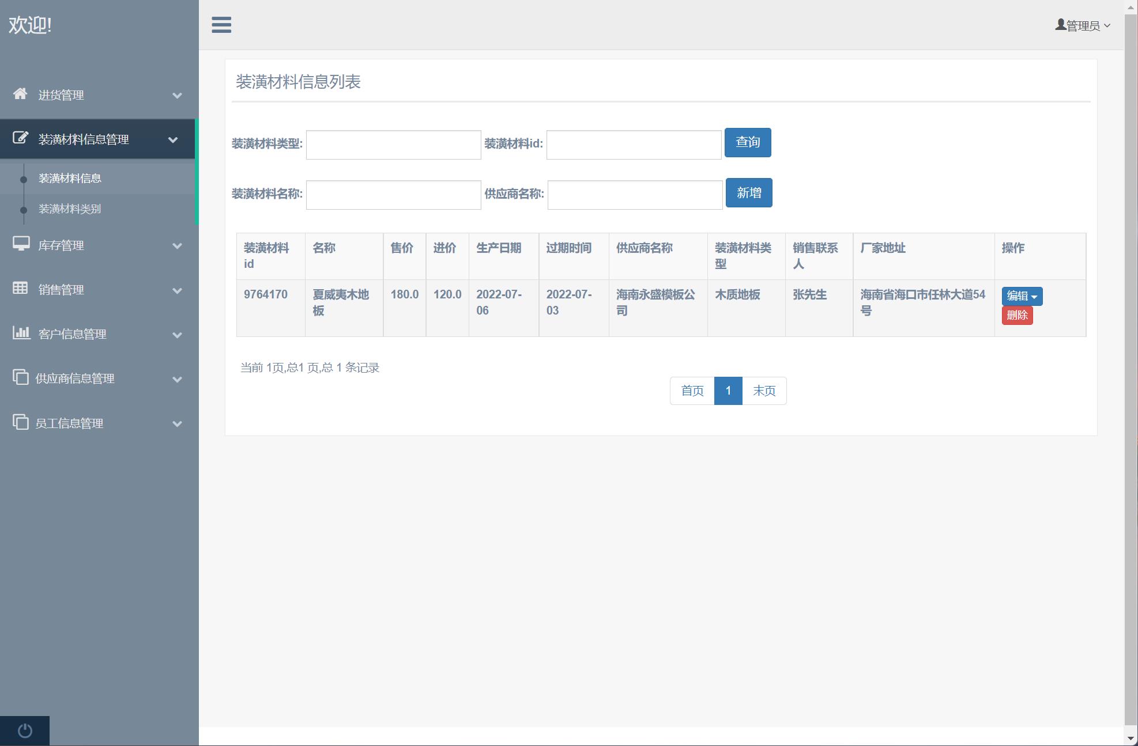1138x746 pixels.
Task: Open the 编辑 dropdown in the table row
Action: pos(1022,296)
